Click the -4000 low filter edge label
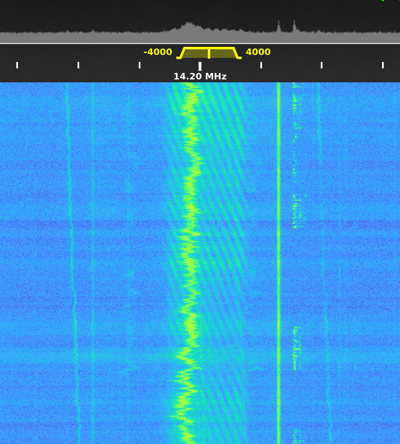This screenshot has height=444, width=400. click(158, 52)
